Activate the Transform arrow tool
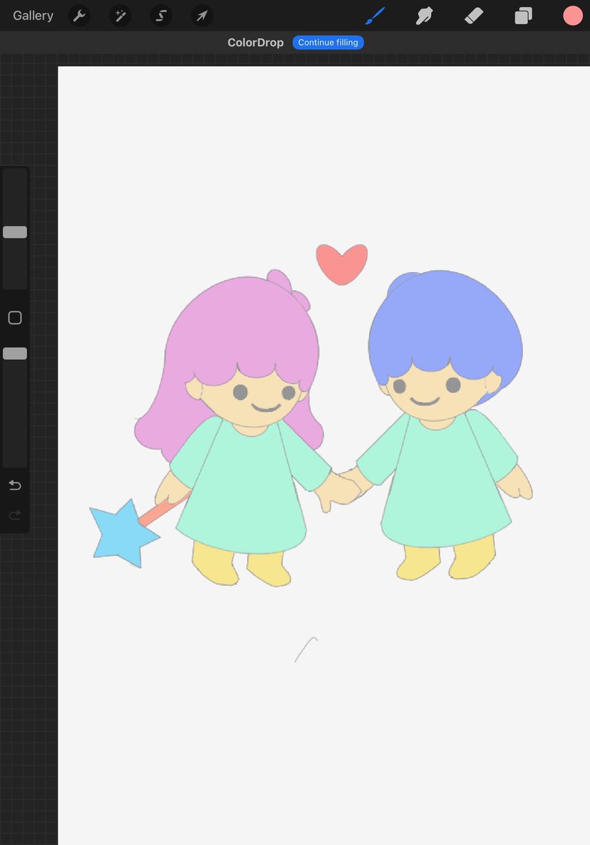590x845 pixels. 202,15
